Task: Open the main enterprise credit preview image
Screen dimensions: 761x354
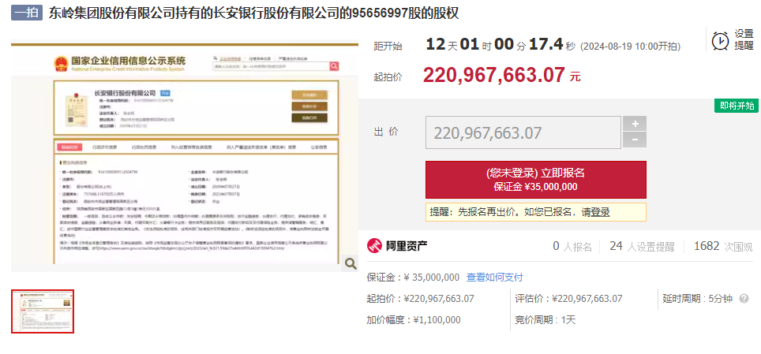Action: point(185,158)
